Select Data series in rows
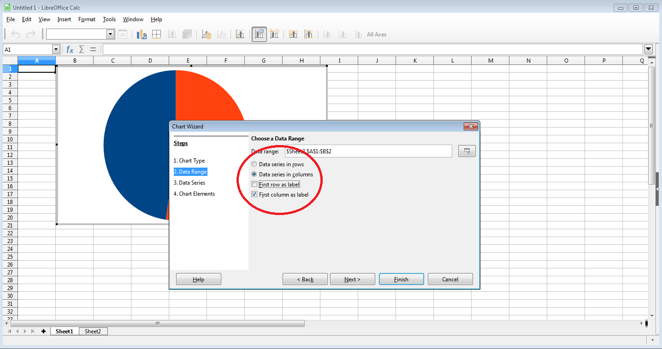Screen dimensions: 662x349 [x=254, y=164]
